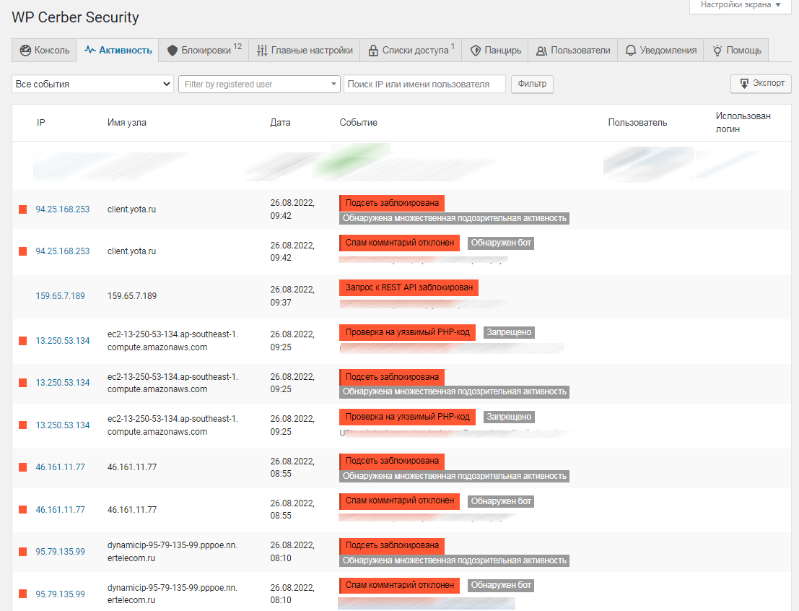This screenshot has width=799, height=611.
Task: Click the IP or username search field
Action: pos(425,84)
